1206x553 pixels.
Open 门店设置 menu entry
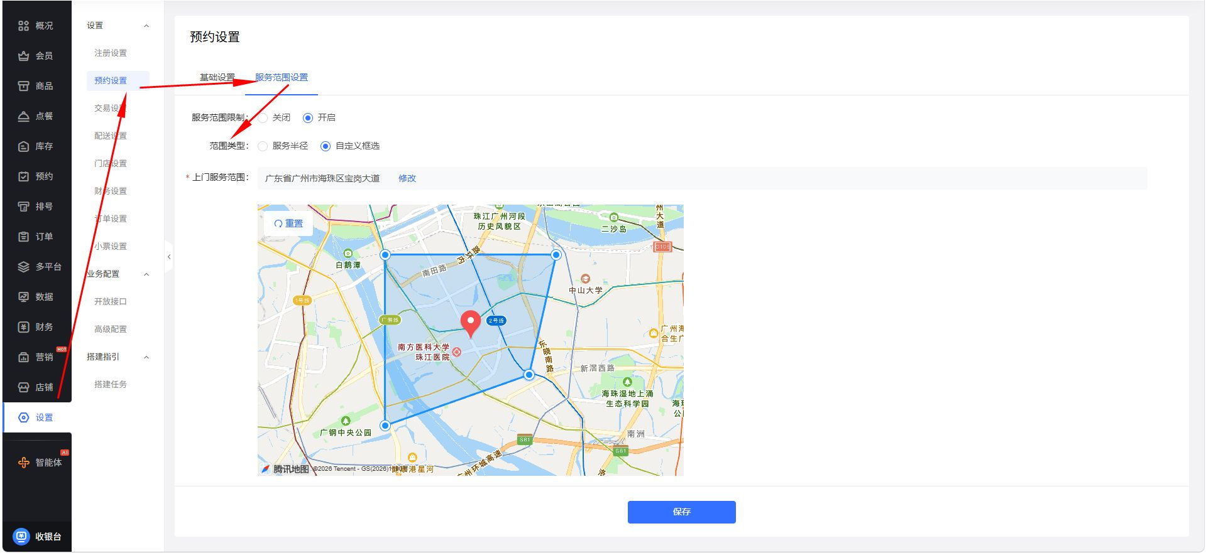click(x=111, y=164)
